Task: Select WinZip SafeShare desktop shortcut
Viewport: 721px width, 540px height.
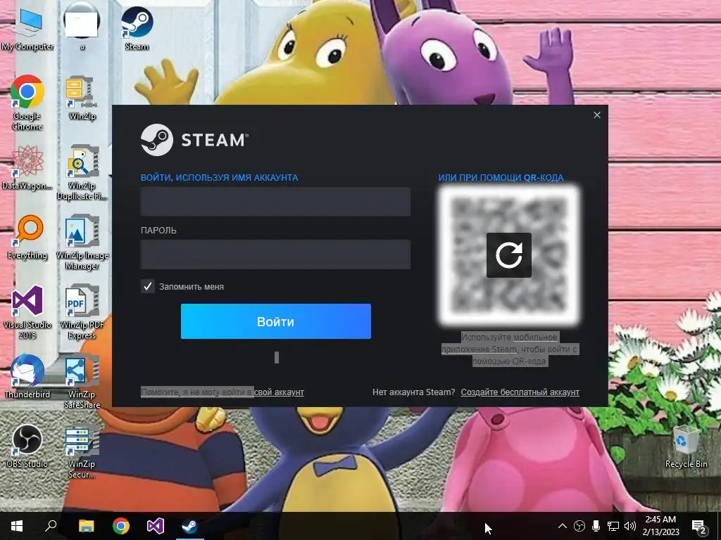Action: pyautogui.click(x=82, y=382)
